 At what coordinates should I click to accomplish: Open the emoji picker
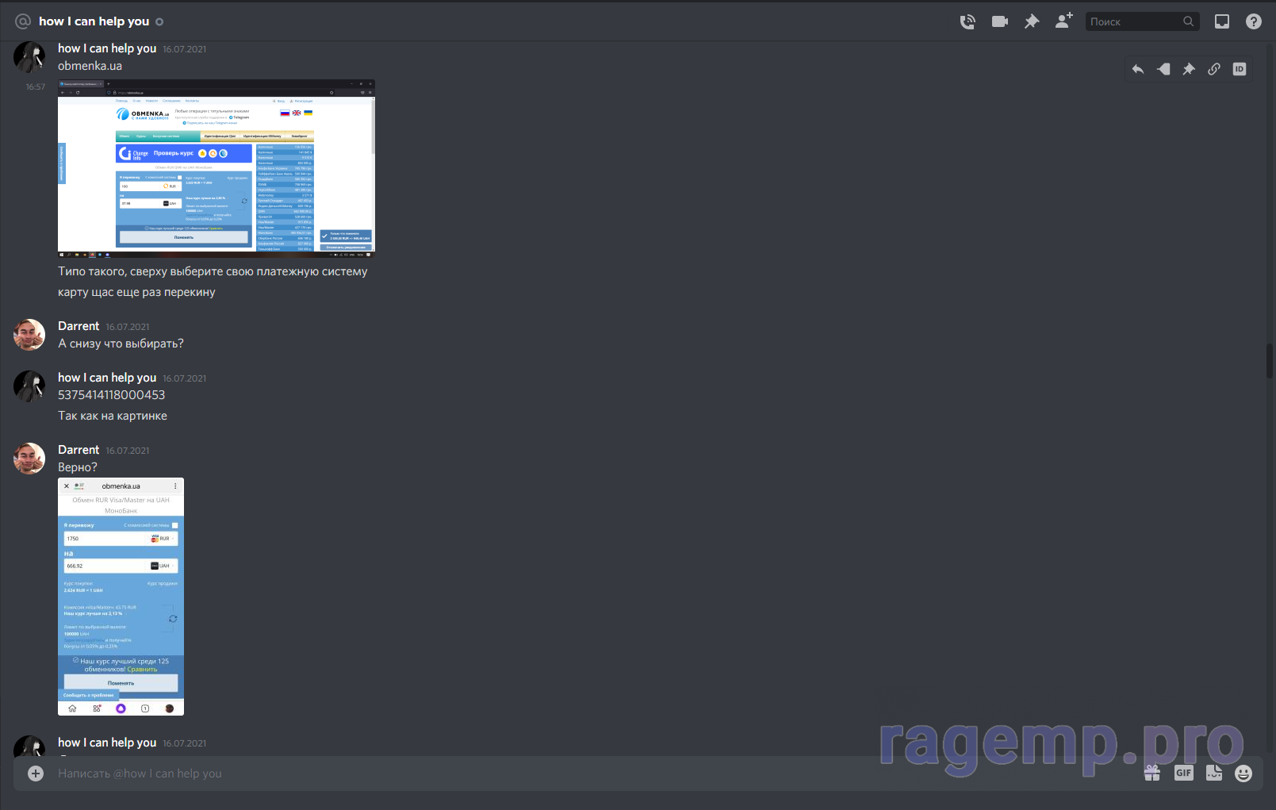click(1243, 774)
